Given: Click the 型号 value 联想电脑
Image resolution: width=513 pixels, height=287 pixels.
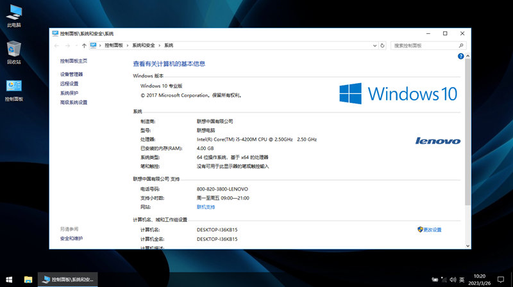Looking at the screenshot, I should click(206, 130).
